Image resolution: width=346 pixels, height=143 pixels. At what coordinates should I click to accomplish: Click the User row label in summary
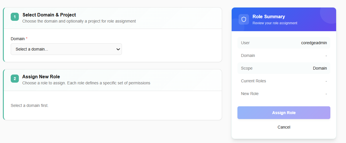pos(245,43)
